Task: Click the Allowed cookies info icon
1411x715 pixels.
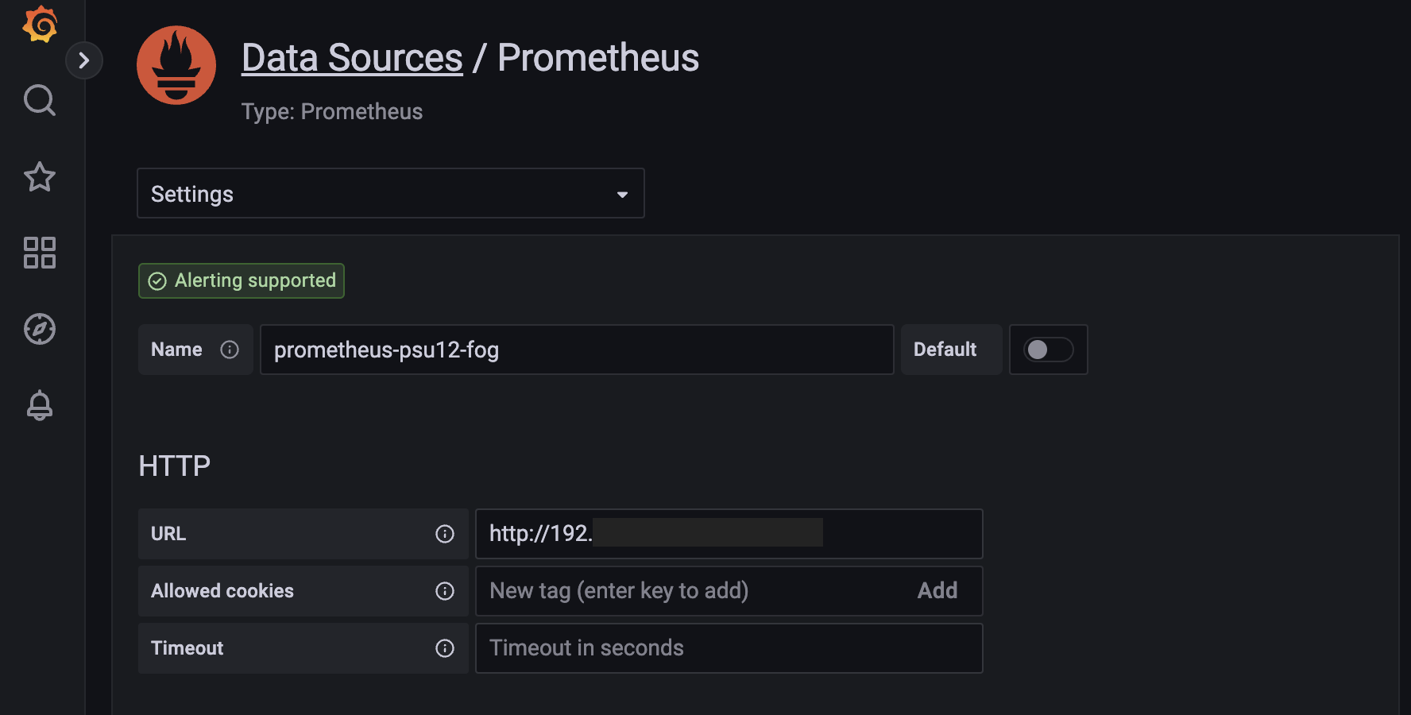Action: (x=445, y=591)
